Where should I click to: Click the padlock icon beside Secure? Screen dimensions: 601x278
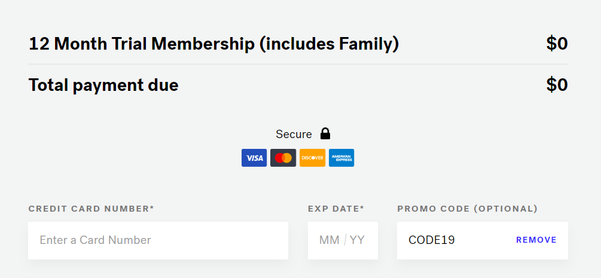coord(325,133)
